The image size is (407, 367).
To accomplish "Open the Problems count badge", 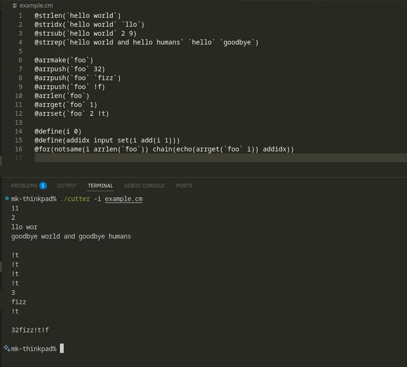I will [x=43, y=186].
